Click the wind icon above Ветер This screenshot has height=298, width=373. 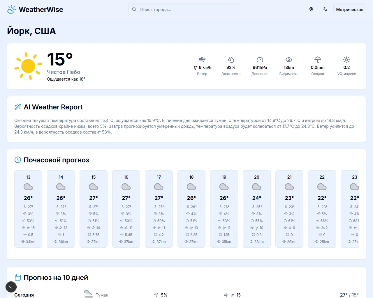pyautogui.click(x=202, y=60)
